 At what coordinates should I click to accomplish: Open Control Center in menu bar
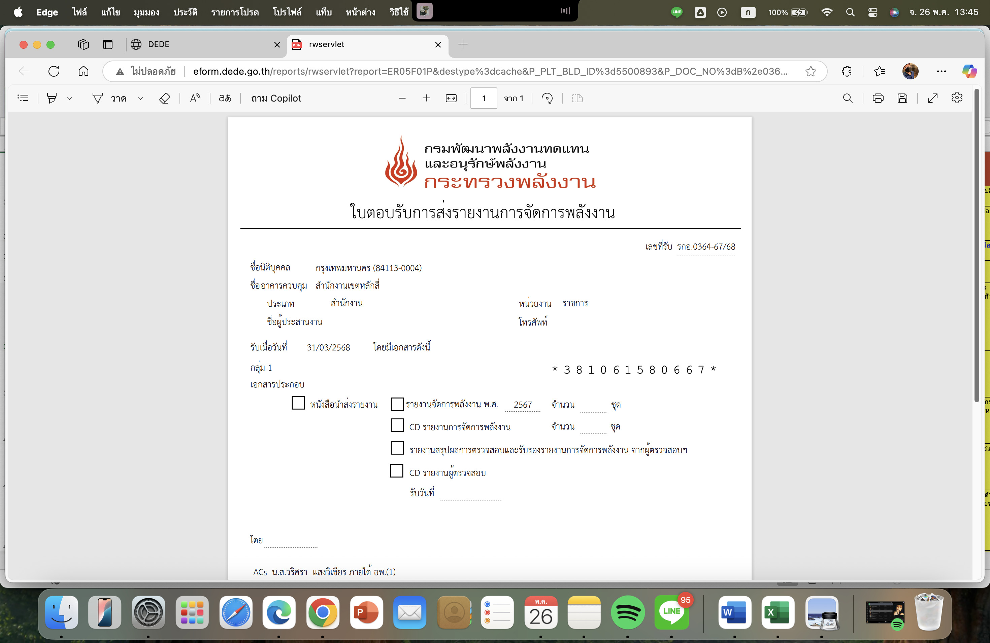point(873,12)
